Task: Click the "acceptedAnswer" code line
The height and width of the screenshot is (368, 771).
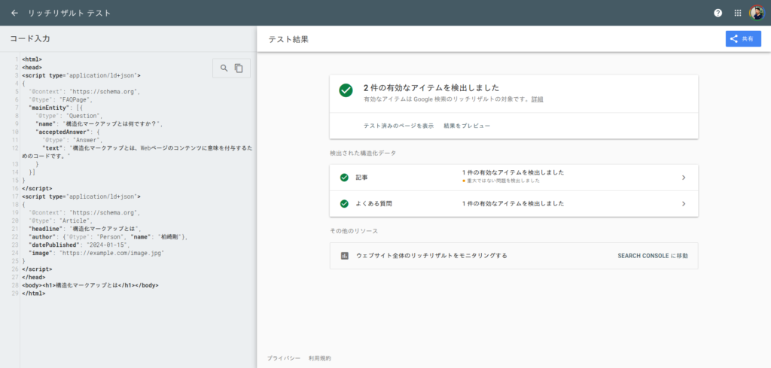Action: click(x=68, y=132)
